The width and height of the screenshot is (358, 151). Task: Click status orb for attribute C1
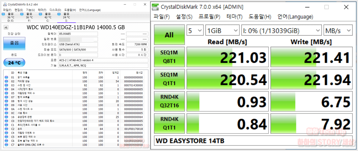point(7,125)
